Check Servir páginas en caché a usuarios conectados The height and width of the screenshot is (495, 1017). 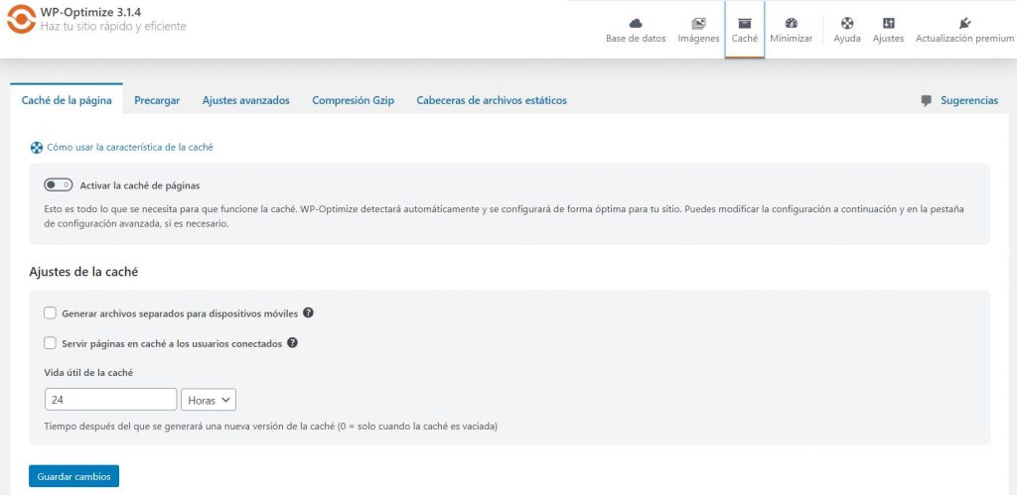[x=50, y=343]
